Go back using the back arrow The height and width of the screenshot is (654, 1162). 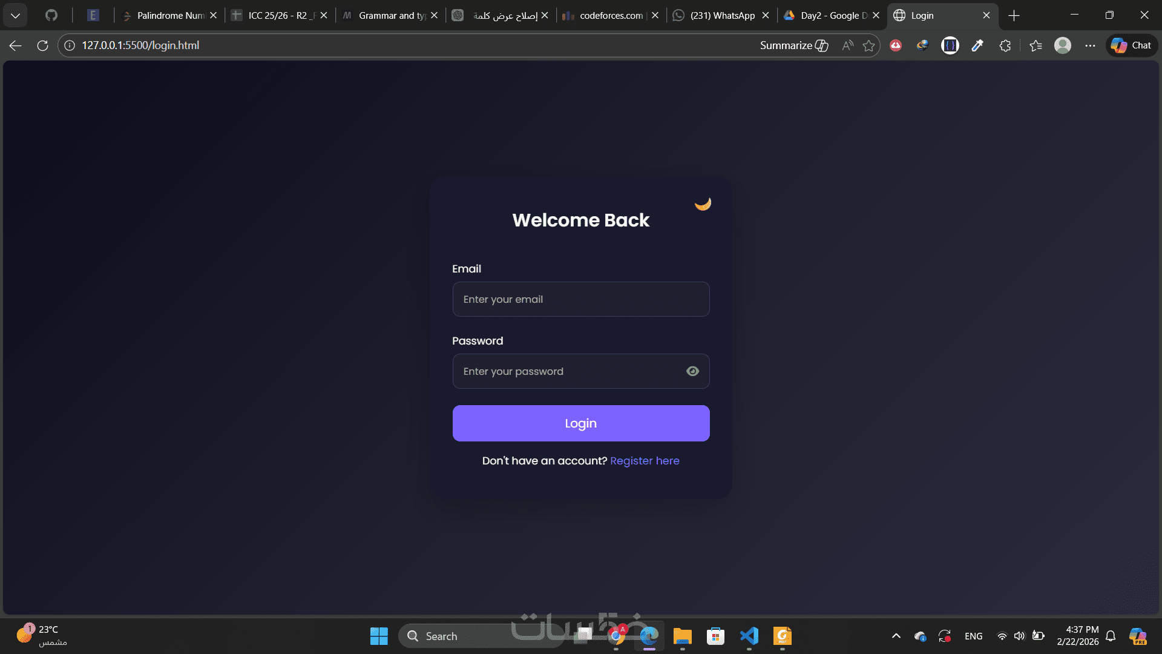click(16, 45)
